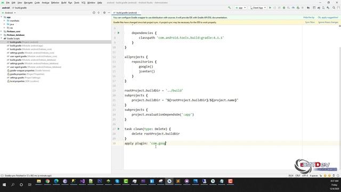
Task: Close the build.gradle (android) editor tab
Action: tap(139, 13)
